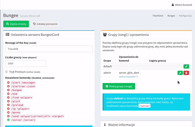Screen dimensions: 195x127
Task: Click the Liczba graczy max-players field
Action: 26,63
